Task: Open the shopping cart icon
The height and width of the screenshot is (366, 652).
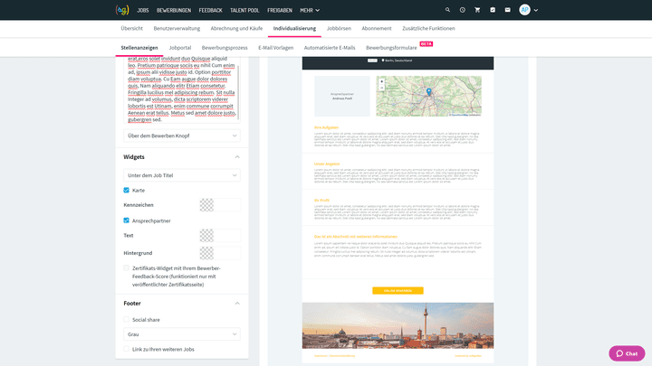Action: pyautogui.click(x=477, y=10)
